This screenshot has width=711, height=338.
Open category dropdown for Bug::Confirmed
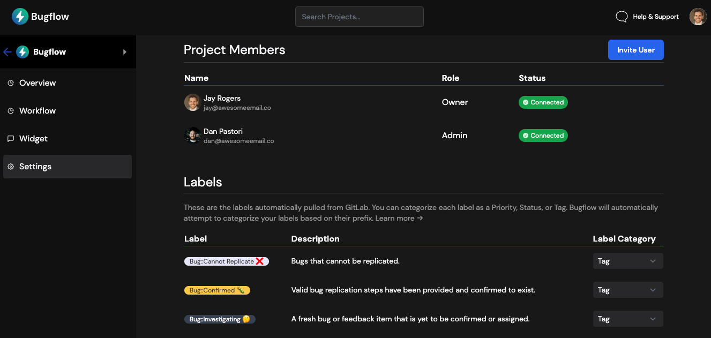(x=628, y=290)
